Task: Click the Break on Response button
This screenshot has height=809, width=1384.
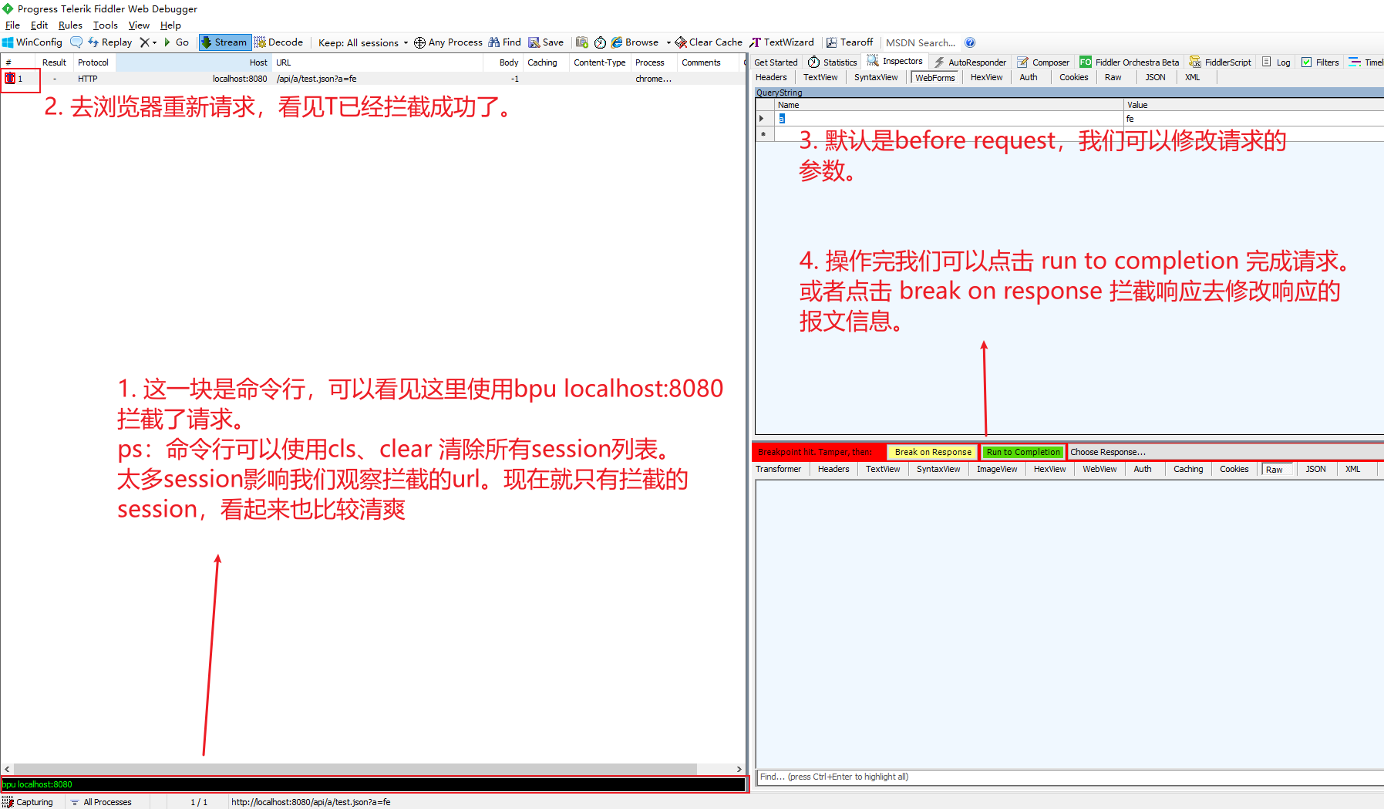Action: tap(932, 452)
